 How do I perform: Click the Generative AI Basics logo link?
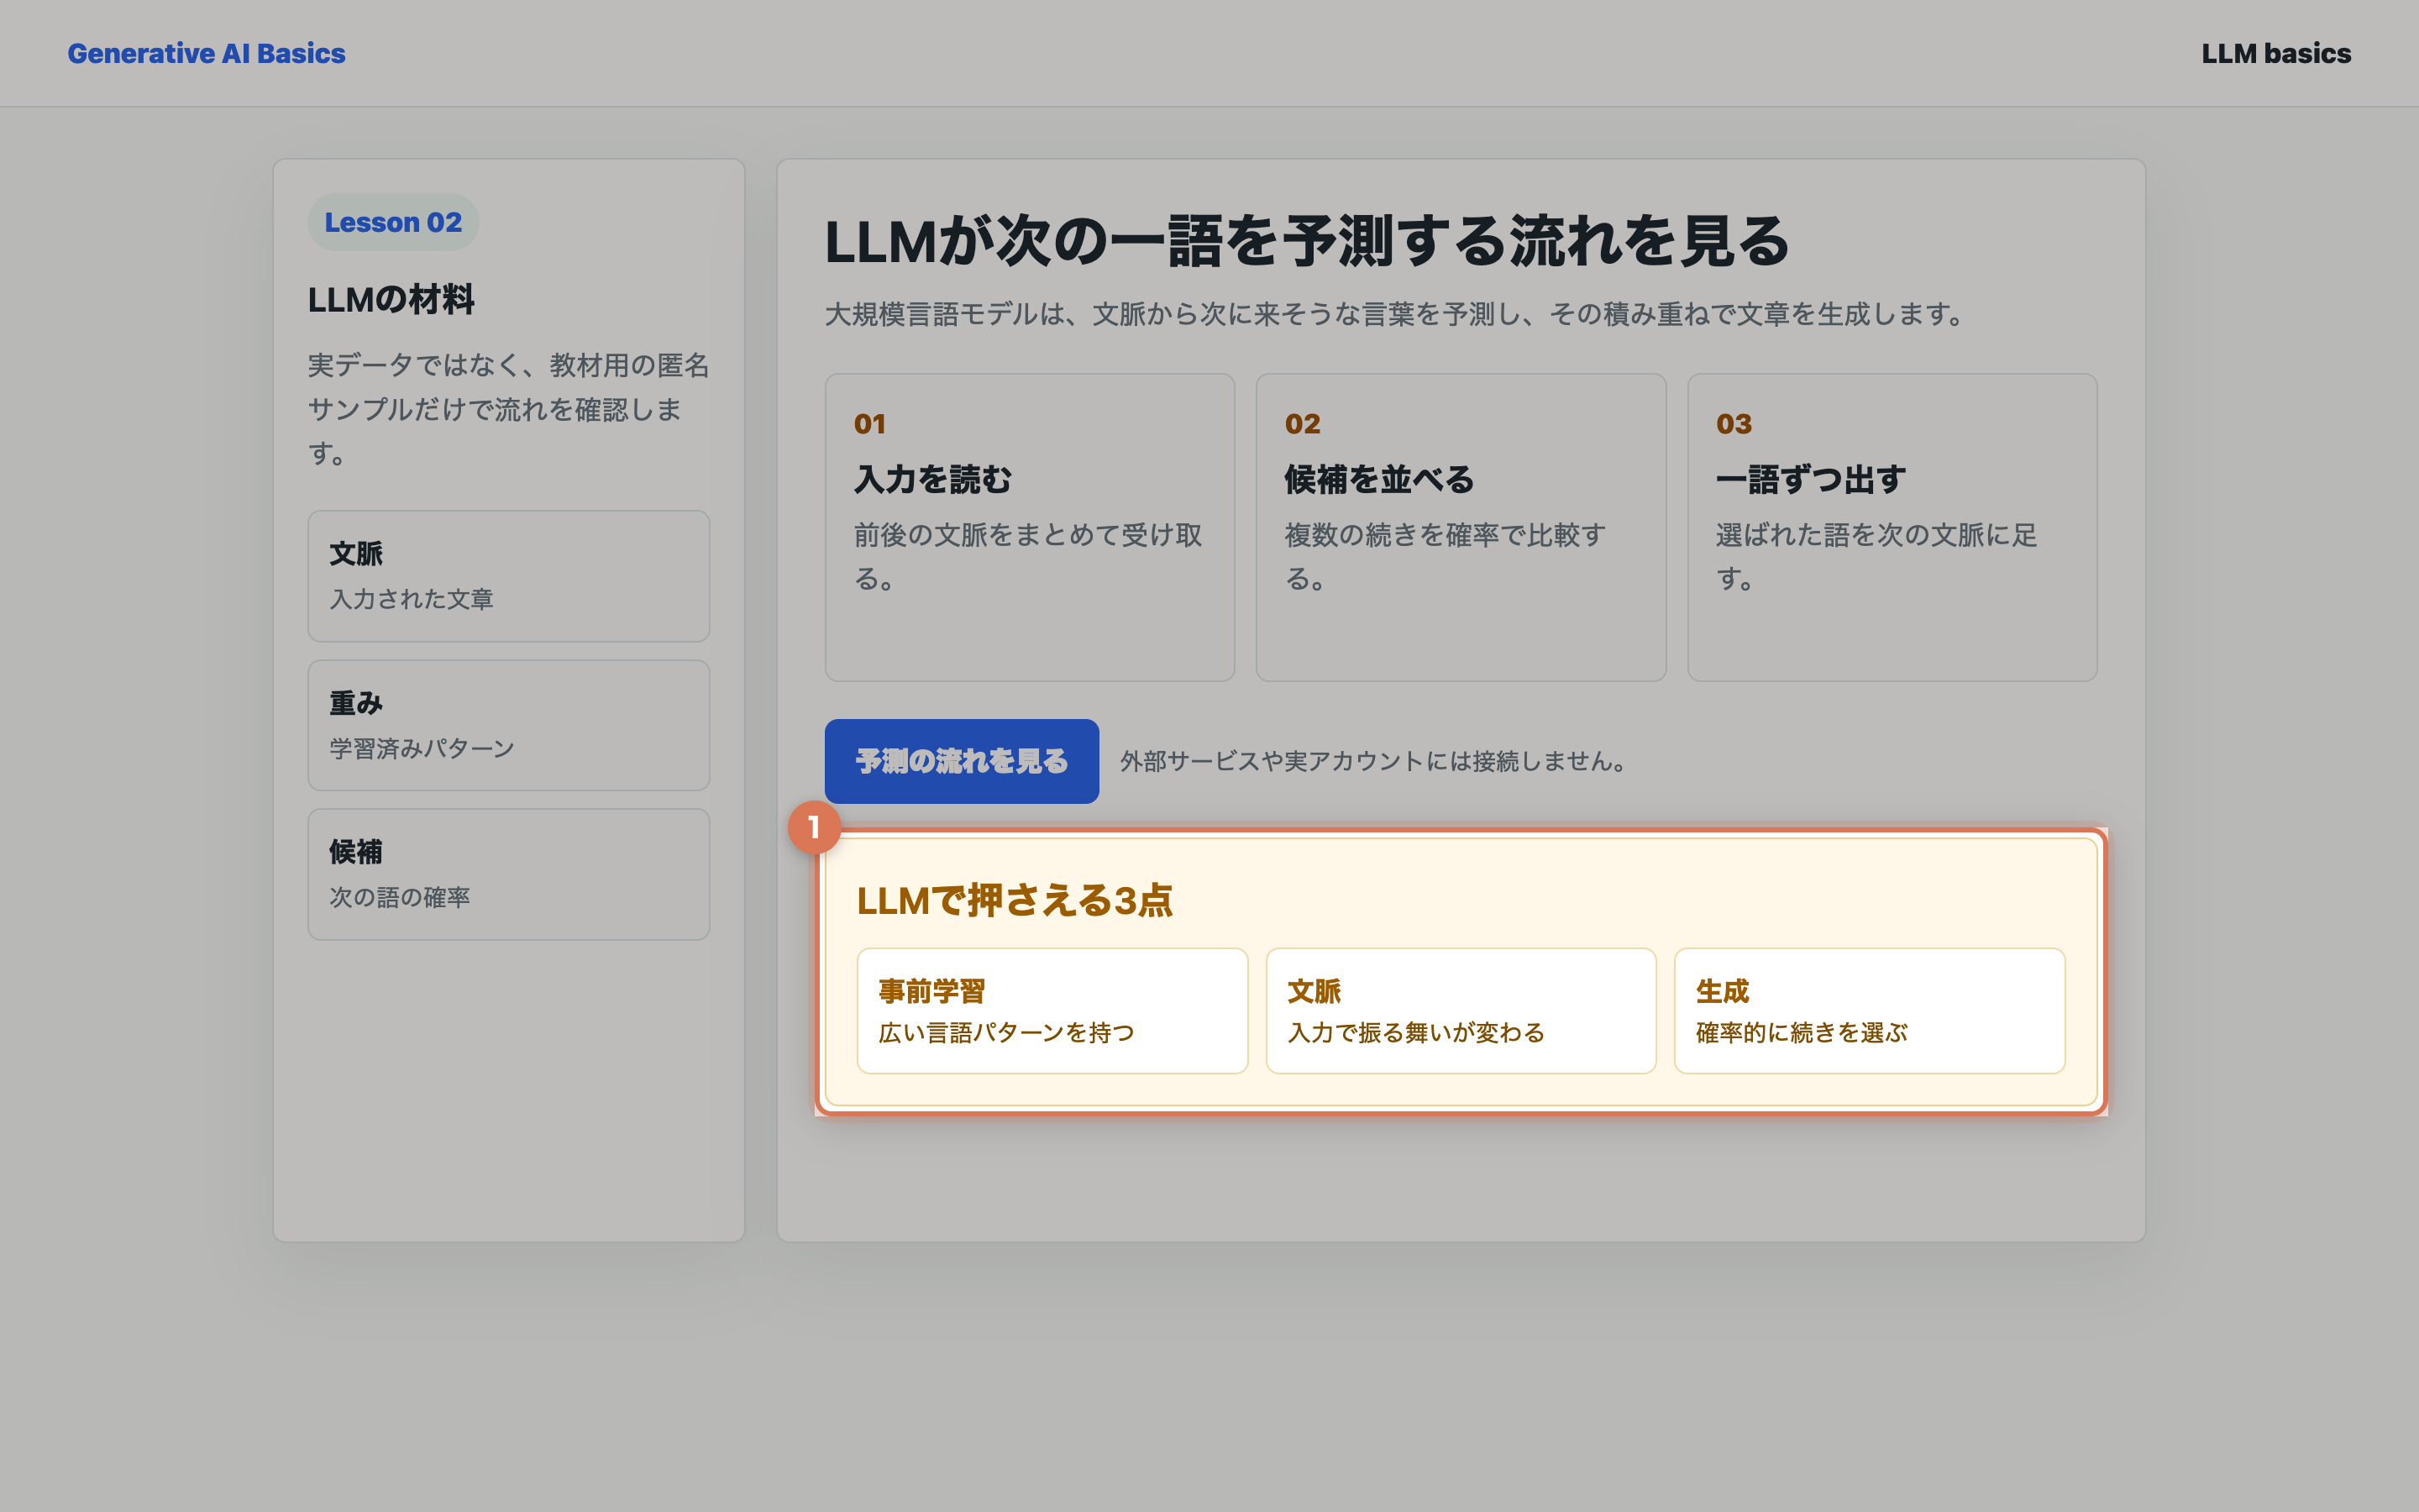pyautogui.click(x=206, y=53)
